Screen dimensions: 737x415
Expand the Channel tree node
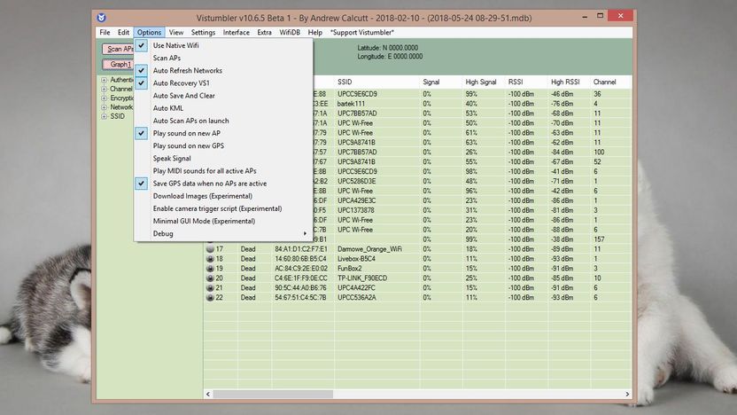tap(104, 89)
